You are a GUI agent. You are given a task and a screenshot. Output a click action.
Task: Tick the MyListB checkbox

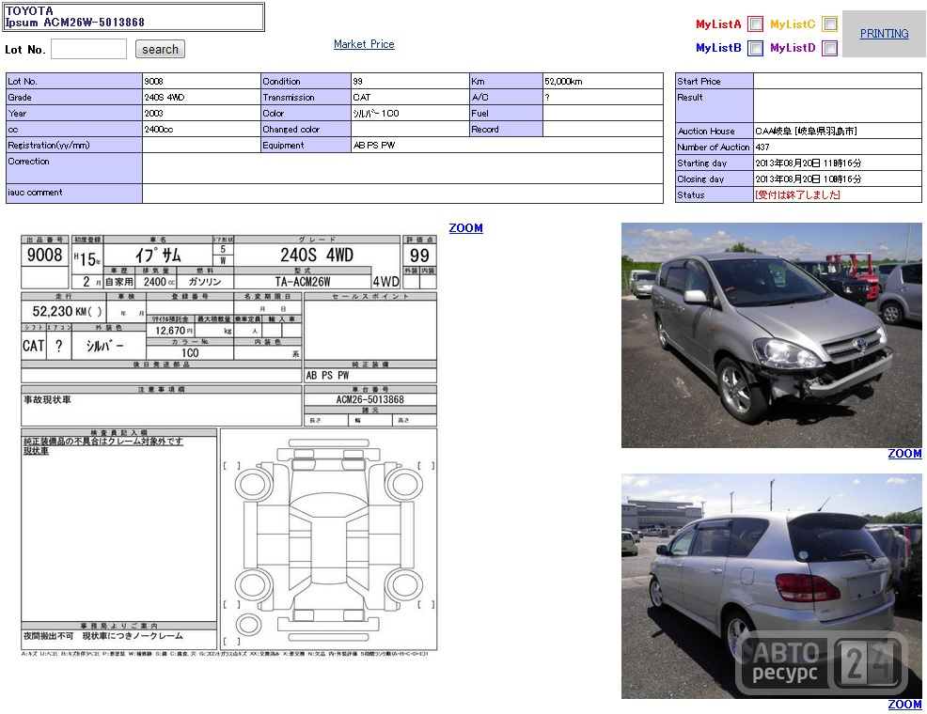pos(755,48)
